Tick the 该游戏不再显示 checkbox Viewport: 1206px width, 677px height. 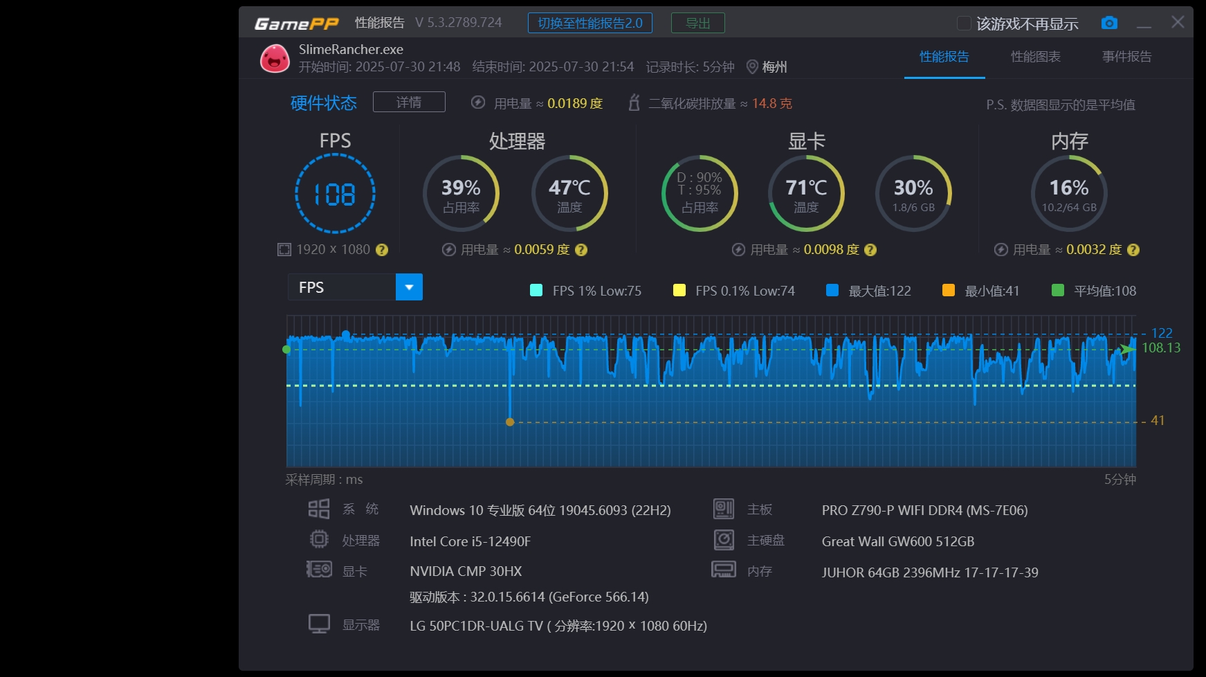coord(964,24)
